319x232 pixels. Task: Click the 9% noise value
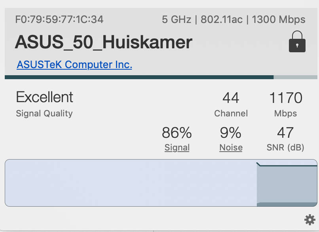(231, 133)
